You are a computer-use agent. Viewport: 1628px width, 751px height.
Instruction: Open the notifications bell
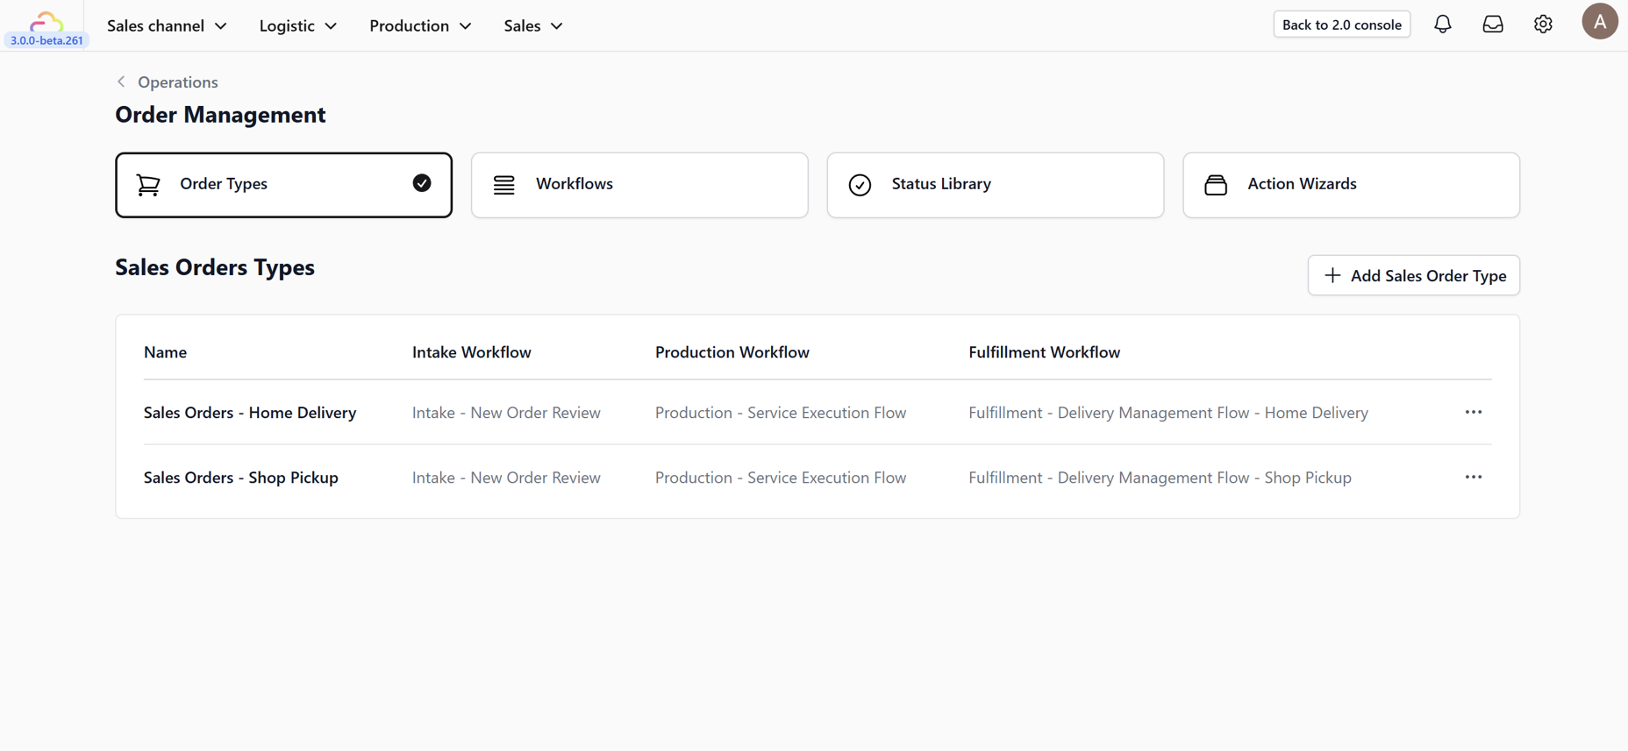point(1443,25)
